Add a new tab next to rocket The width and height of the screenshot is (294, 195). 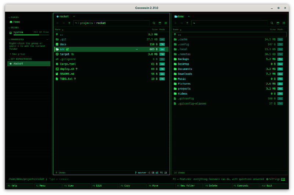(74, 17)
